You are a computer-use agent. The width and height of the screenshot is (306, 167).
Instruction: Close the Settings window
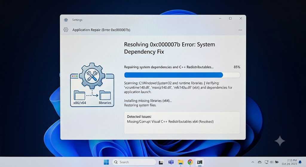coord(241,18)
